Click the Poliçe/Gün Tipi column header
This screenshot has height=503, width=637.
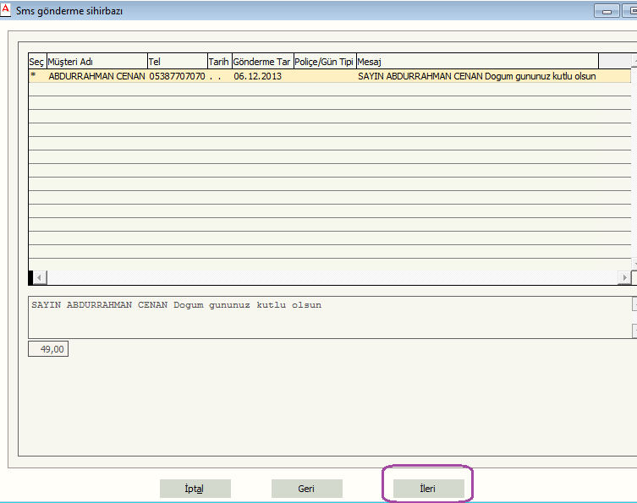coord(324,62)
